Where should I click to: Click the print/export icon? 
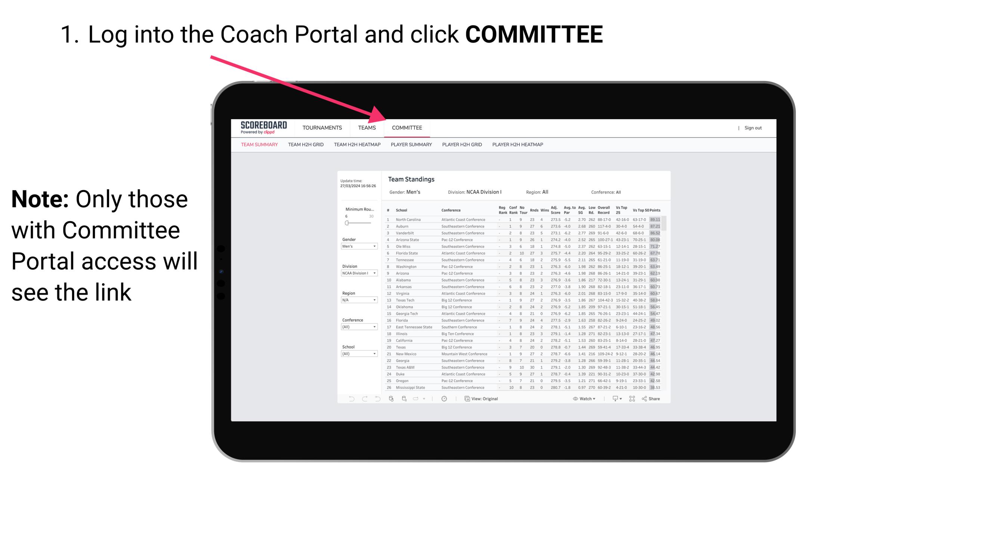point(613,399)
